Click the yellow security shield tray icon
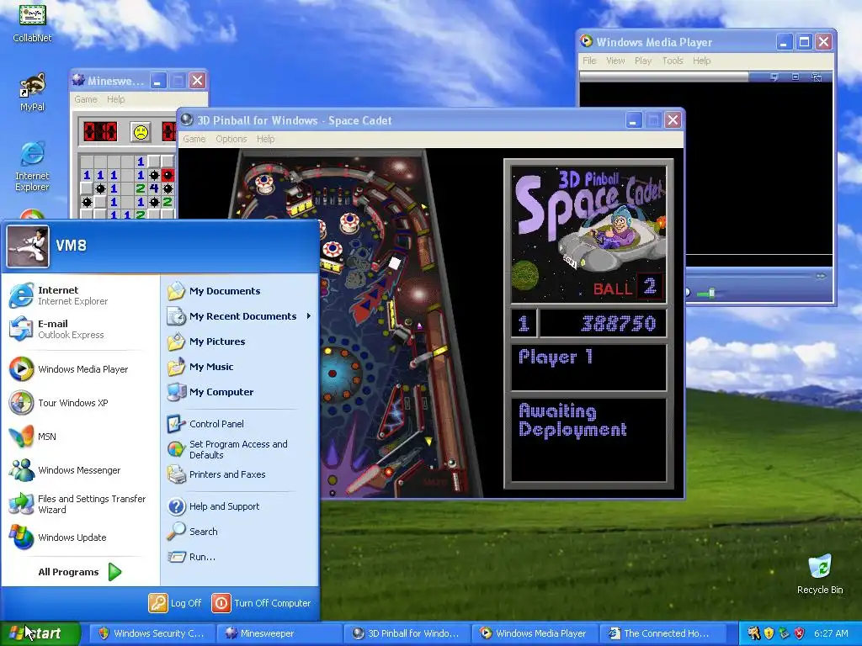862x646 pixels. pyautogui.click(x=769, y=633)
